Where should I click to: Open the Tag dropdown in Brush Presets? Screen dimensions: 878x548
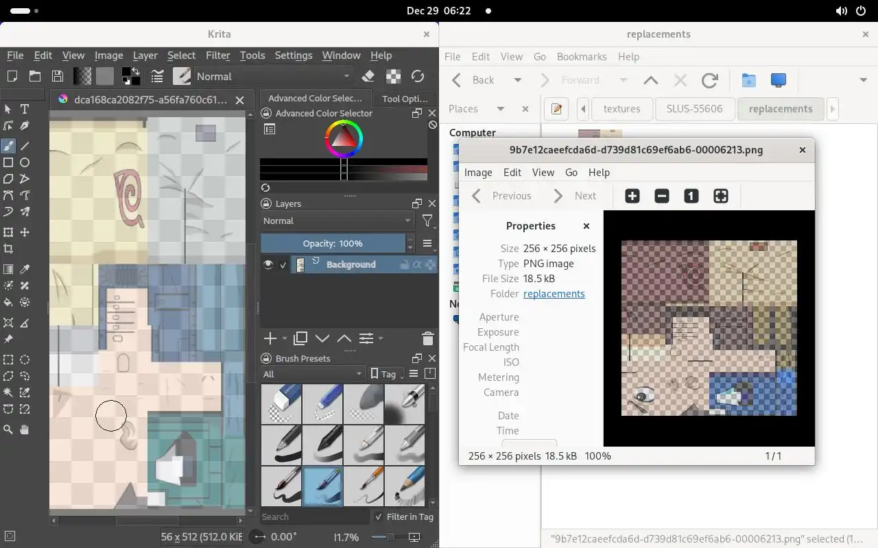coord(387,374)
